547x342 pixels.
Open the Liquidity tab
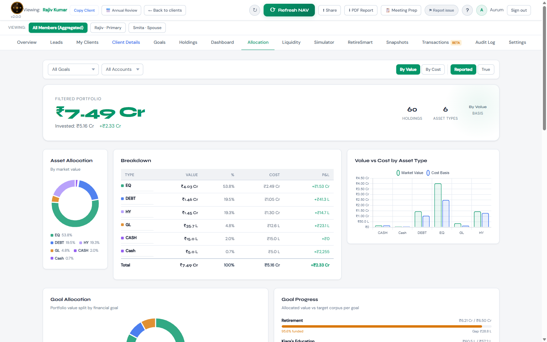click(291, 42)
